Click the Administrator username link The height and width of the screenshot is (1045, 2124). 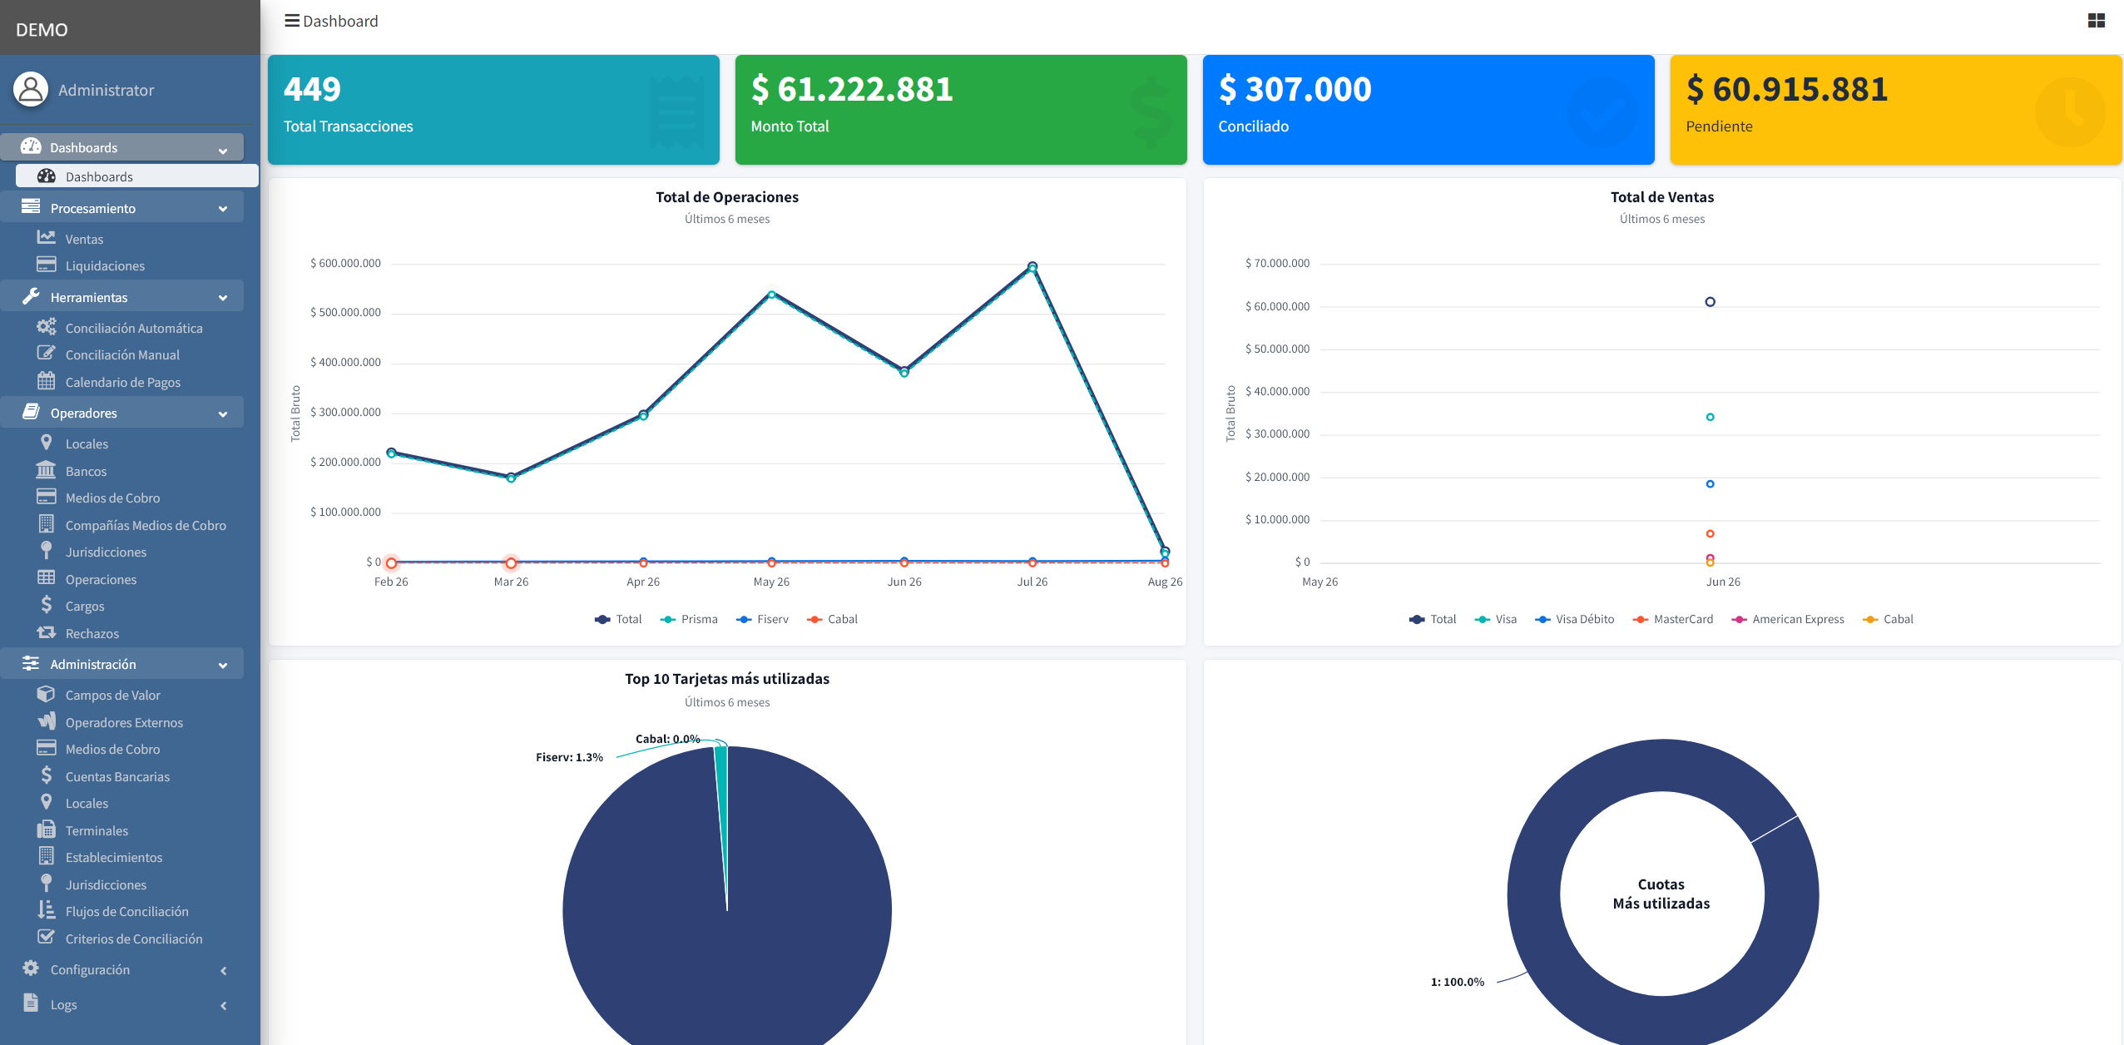(x=106, y=90)
